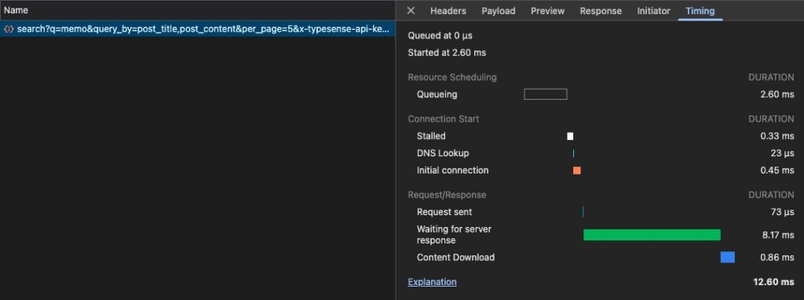
Task: Click the JSON icon beside search request
Action: (x=9, y=29)
